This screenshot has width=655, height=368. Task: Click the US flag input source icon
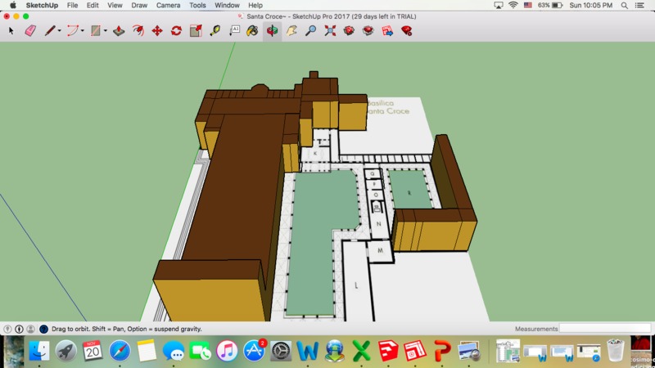(528, 6)
